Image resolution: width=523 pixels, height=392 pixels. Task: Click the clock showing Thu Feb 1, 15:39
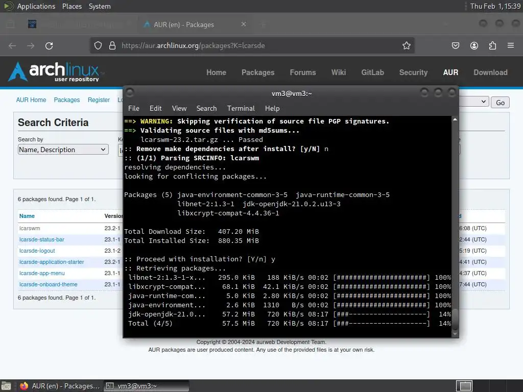[x=495, y=6]
